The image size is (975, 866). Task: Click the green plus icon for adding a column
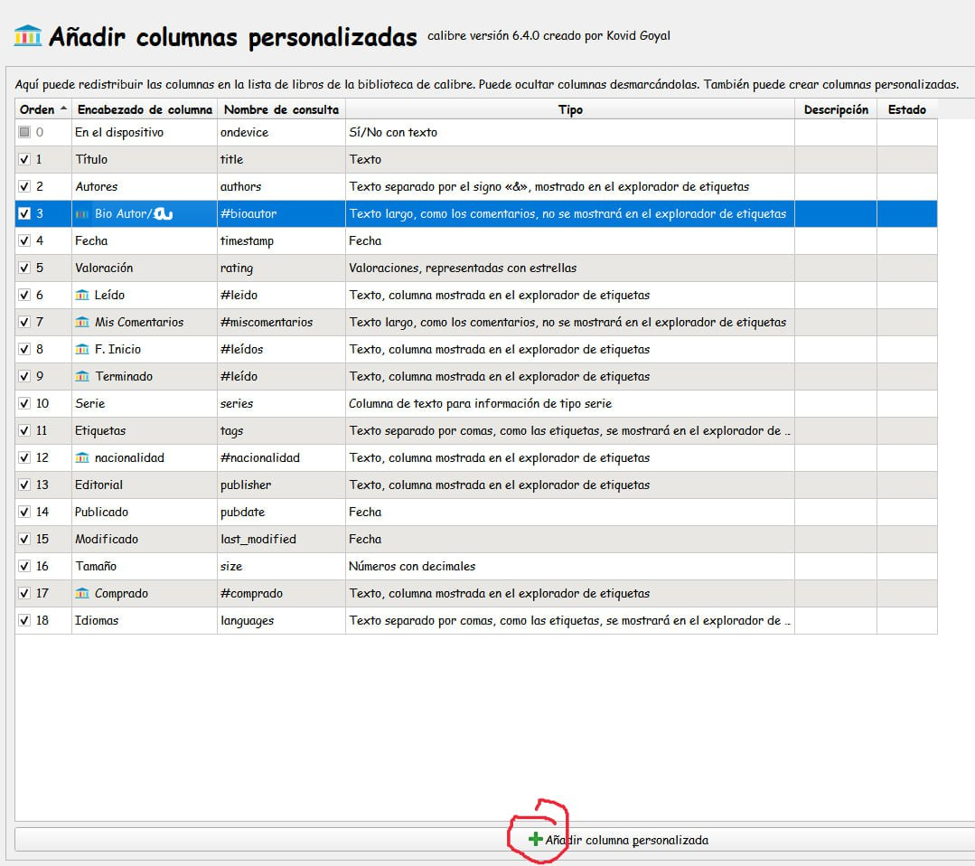pyautogui.click(x=535, y=840)
